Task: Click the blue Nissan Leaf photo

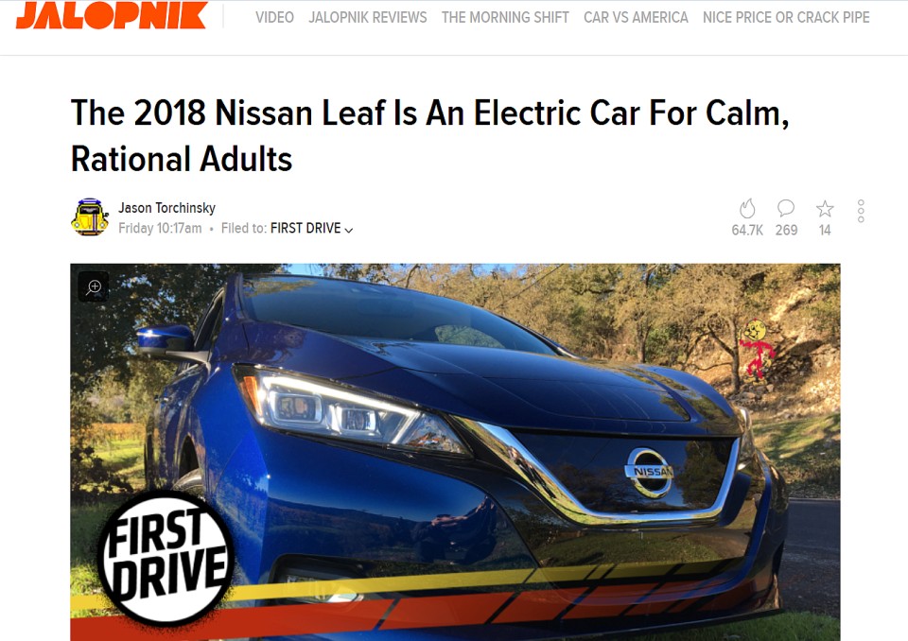Action: pos(455,452)
